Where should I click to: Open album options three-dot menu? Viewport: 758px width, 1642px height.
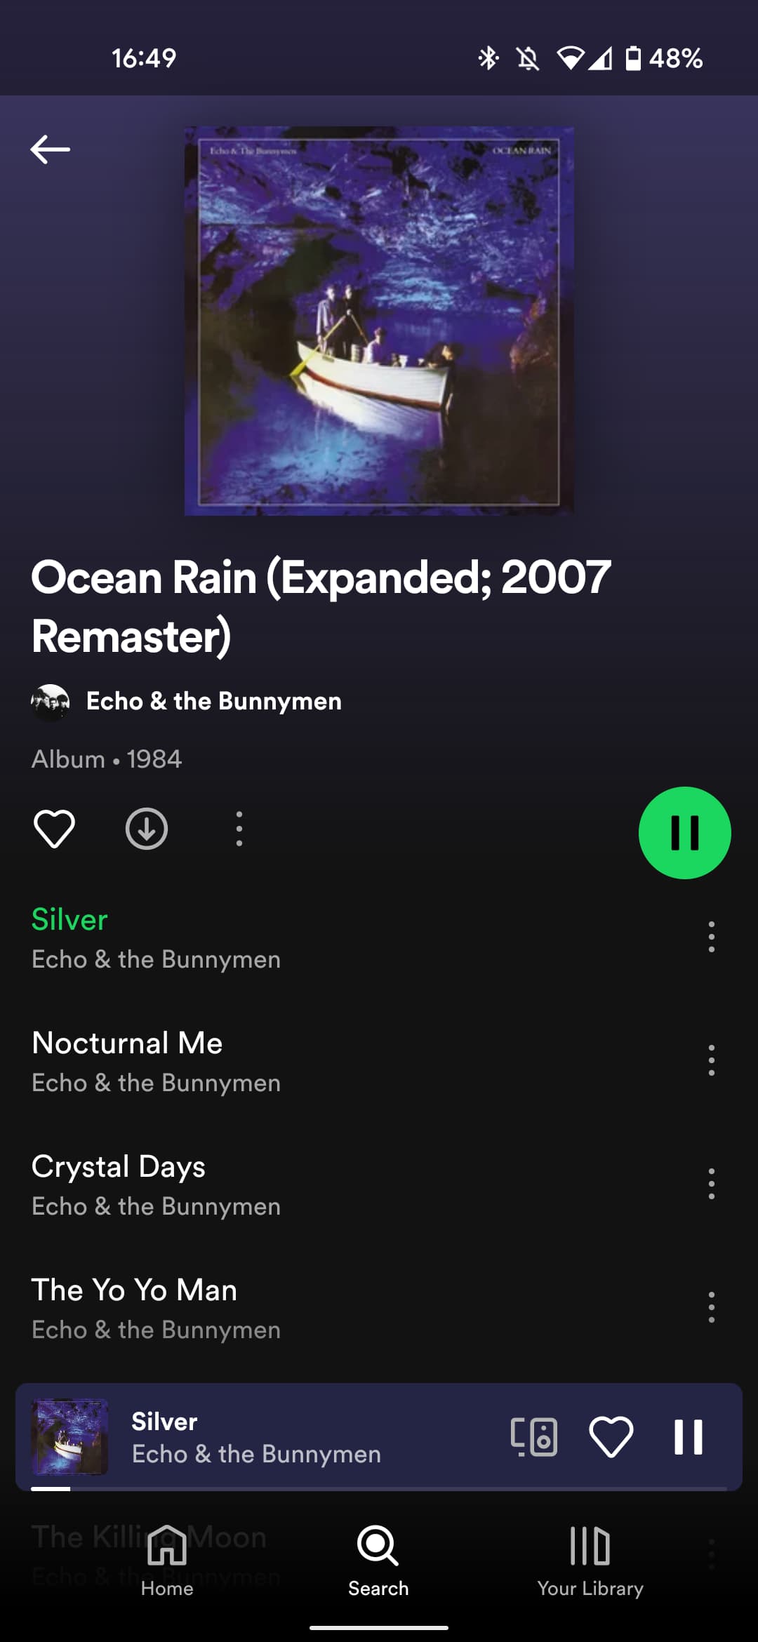pos(239,829)
